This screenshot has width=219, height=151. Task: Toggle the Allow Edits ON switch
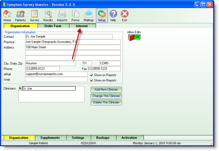point(134,37)
